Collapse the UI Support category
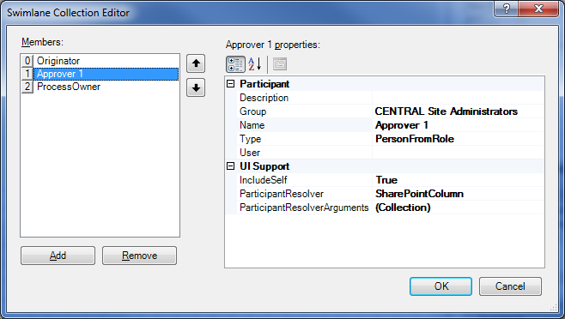This screenshot has width=565, height=319. 231,166
